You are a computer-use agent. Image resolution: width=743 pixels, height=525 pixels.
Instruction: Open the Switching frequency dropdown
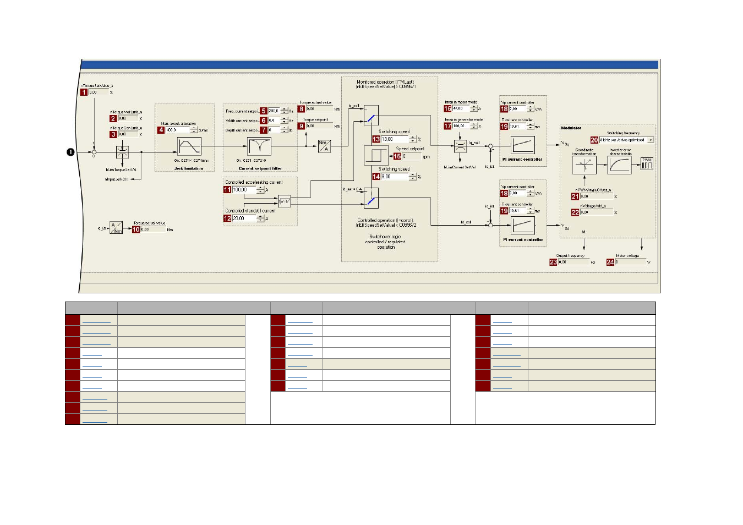tap(651, 140)
